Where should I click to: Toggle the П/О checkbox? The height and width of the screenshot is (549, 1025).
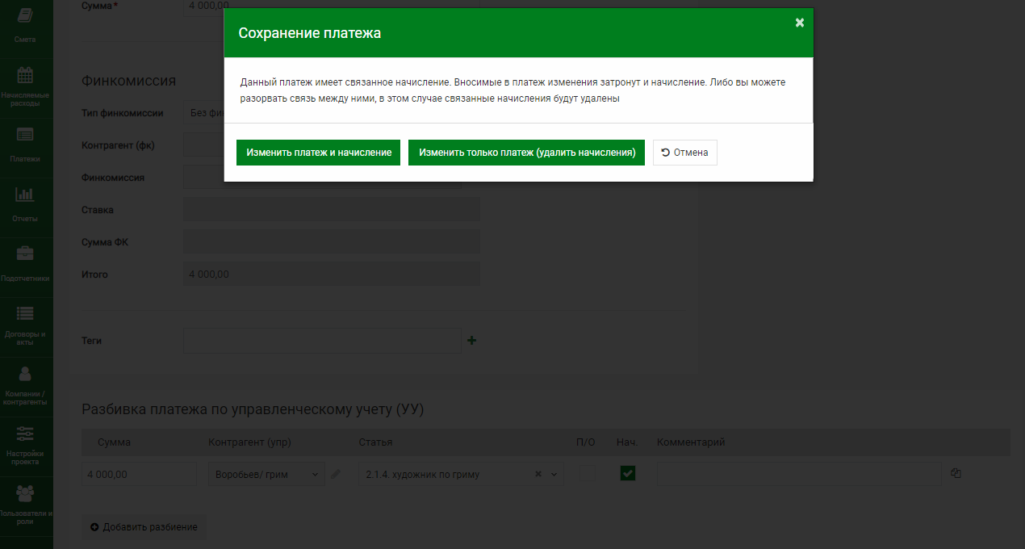588,474
